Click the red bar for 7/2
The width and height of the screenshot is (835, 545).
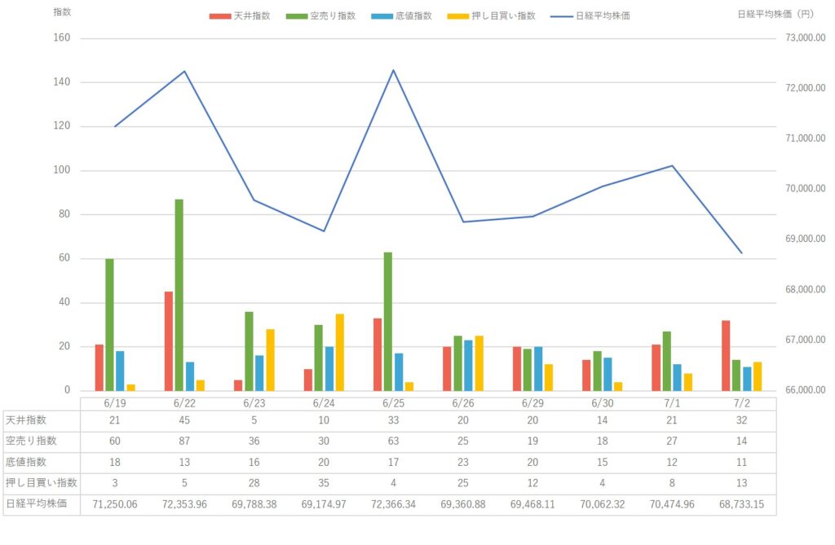coord(725,355)
